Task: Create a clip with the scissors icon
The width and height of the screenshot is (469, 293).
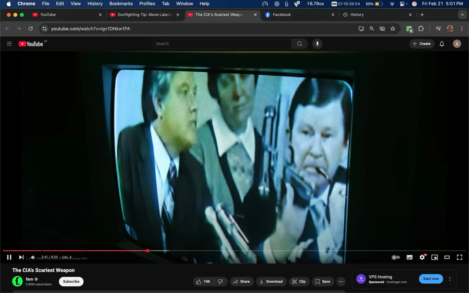Action: point(299,281)
